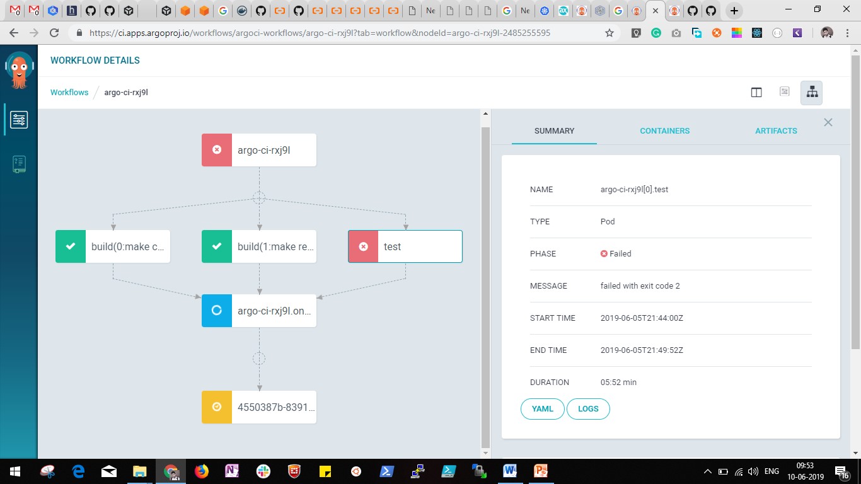Open the Workflows list via sidebar icon
The image size is (861, 484).
coord(19,119)
